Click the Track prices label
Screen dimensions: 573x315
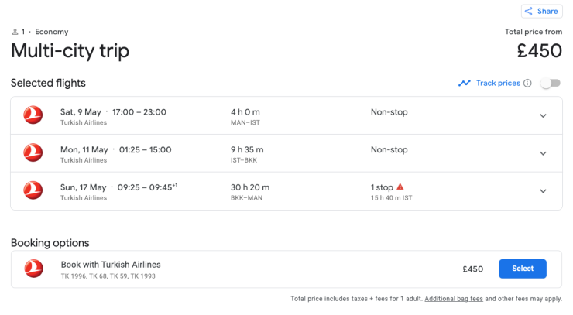pos(498,84)
